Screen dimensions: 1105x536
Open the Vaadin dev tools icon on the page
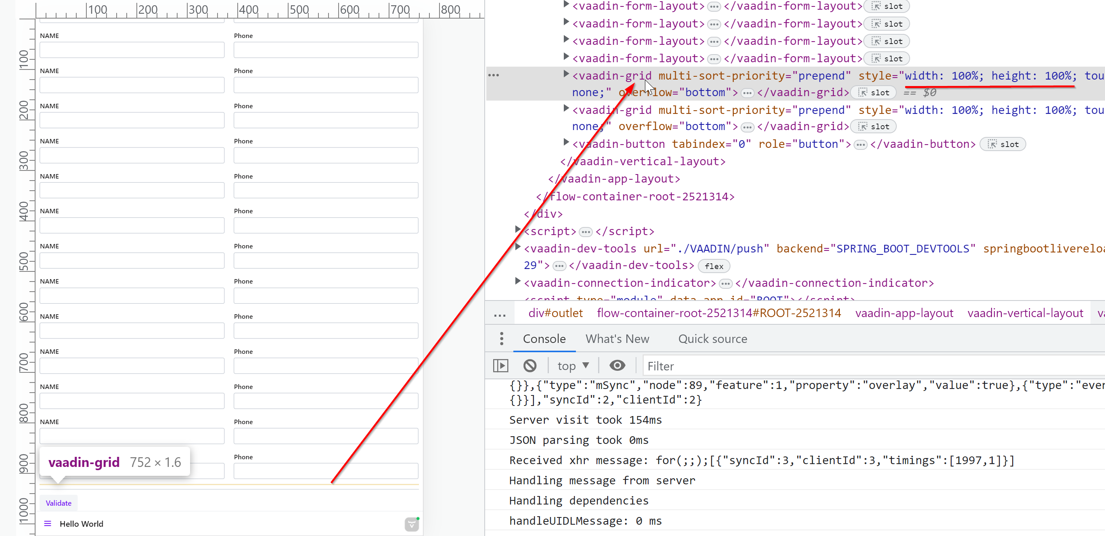[412, 524]
